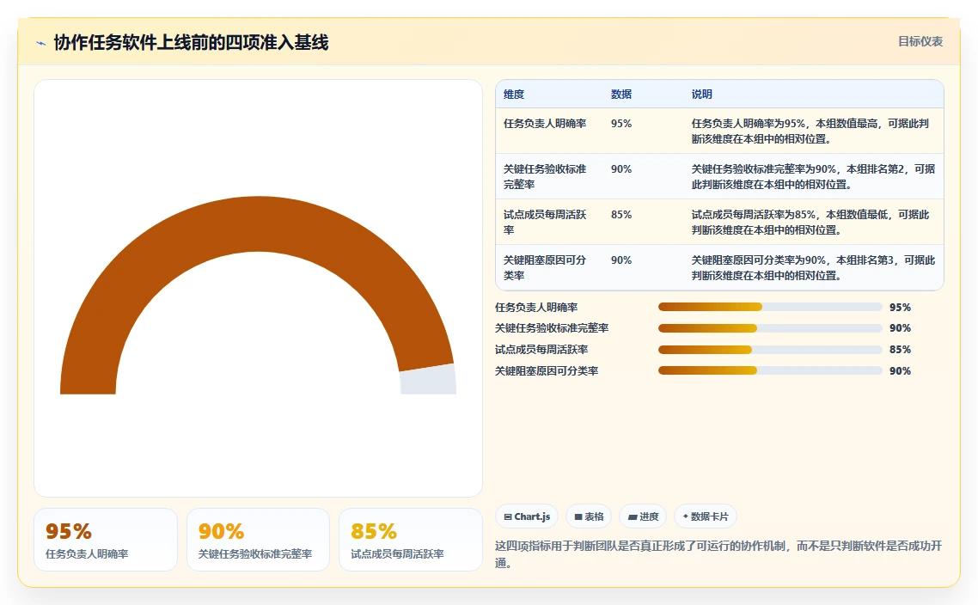This screenshot has width=978, height=605.
Task: Click table cell 任务负责人明确率
Action: (545, 124)
